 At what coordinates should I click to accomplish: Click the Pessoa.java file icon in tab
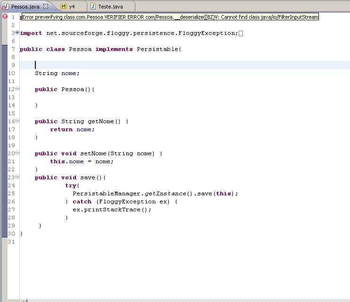5,7
